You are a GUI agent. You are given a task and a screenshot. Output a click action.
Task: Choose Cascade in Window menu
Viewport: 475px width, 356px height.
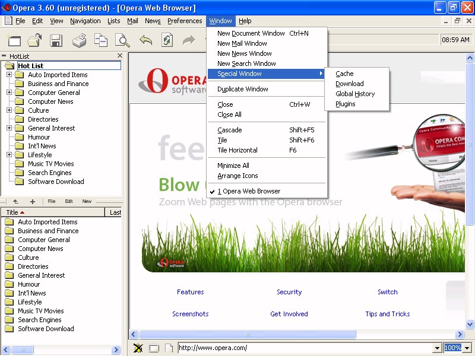[267, 130]
